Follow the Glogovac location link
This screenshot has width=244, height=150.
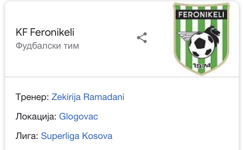(78, 117)
